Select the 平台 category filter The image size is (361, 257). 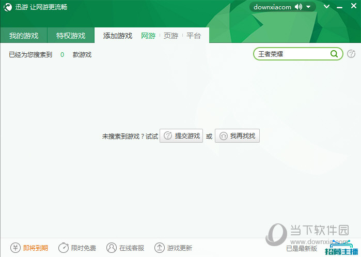(194, 36)
